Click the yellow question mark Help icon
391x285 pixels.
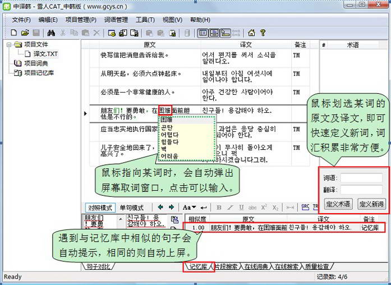tap(263, 33)
